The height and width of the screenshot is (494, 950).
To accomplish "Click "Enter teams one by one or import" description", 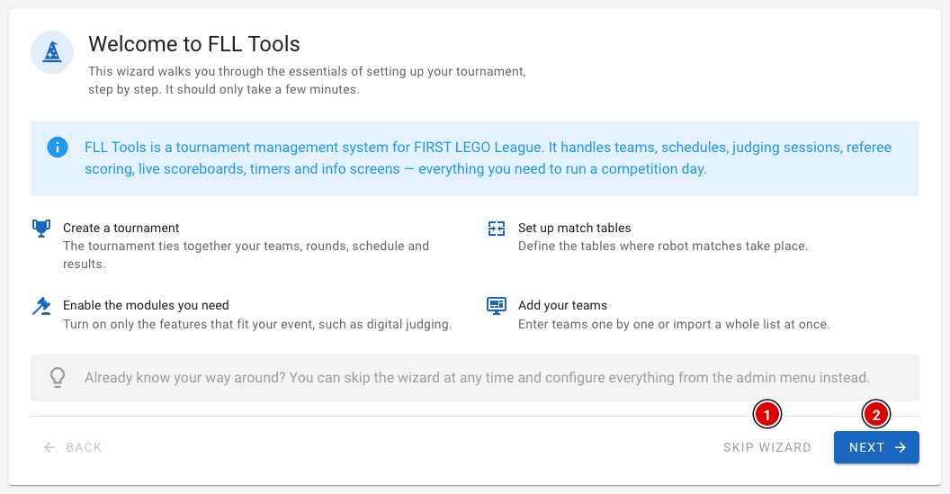I will point(674,324).
